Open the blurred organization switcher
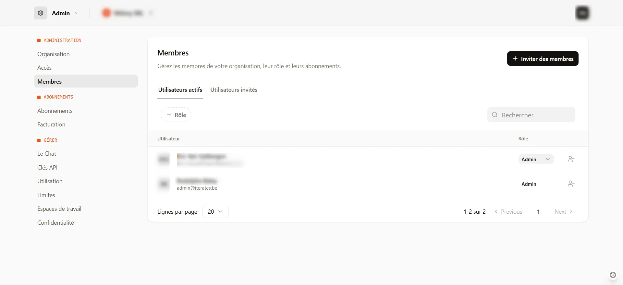The image size is (623, 285). [128, 13]
